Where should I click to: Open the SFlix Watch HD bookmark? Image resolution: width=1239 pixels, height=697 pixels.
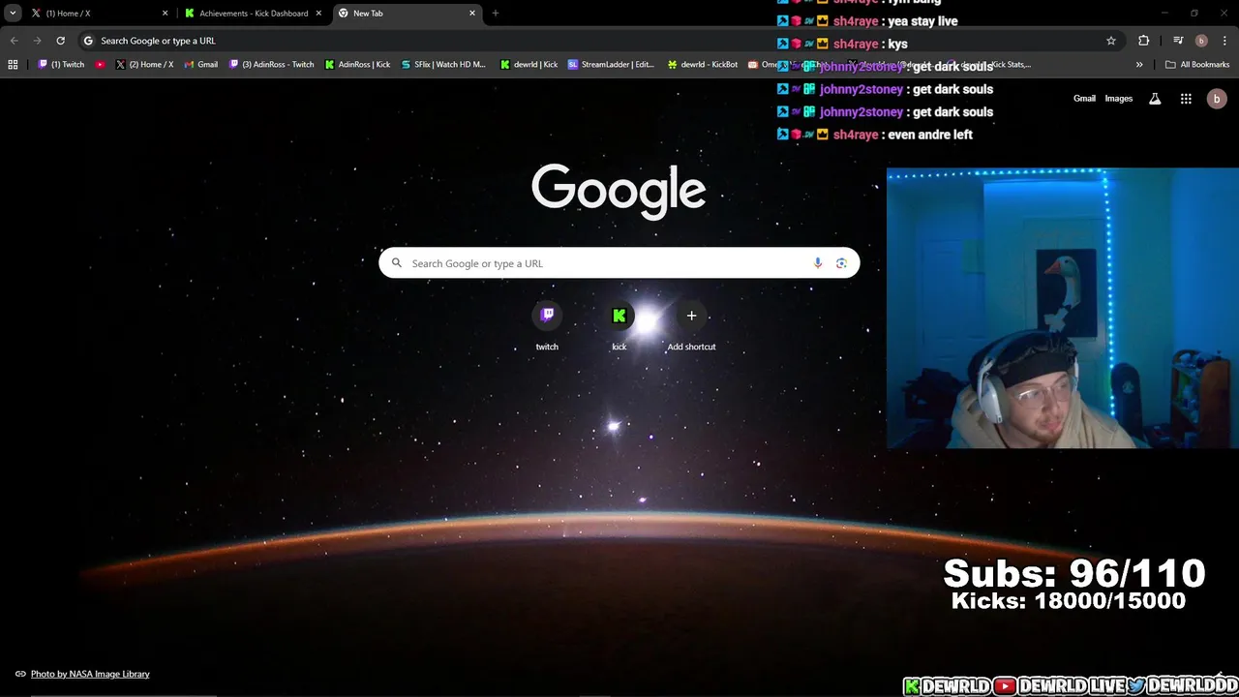pos(444,65)
